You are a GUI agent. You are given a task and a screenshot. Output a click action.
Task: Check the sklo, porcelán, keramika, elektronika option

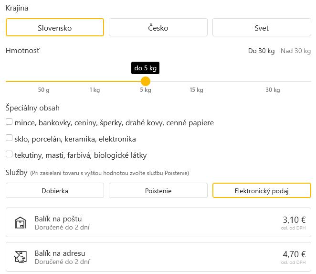[x=9, y=138]
